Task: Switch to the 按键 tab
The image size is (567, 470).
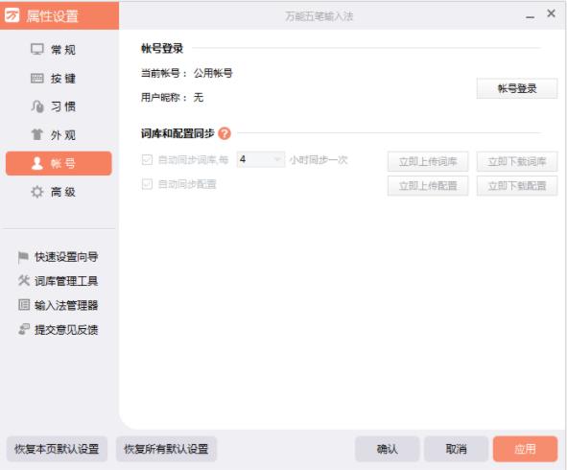Action: 59,78
